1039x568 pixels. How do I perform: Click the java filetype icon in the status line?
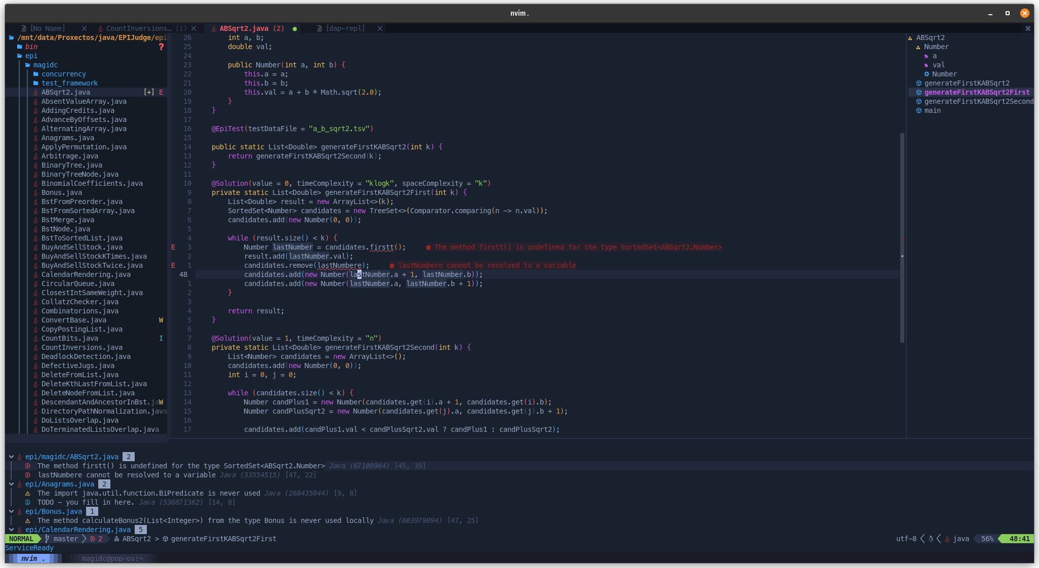(x=947, y=539)
